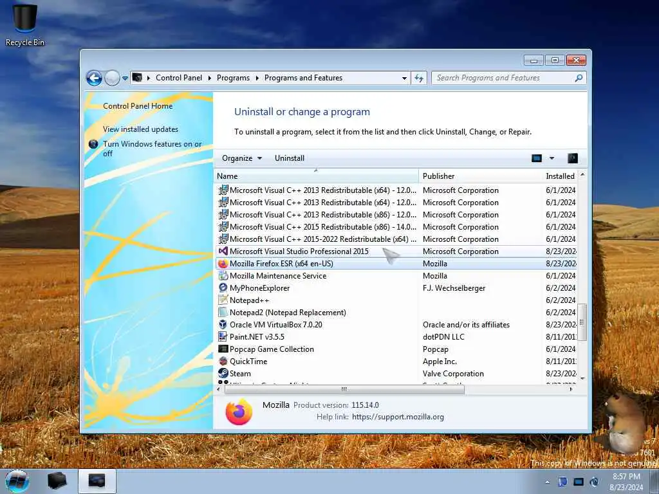Viewport: 659px width, 494px height.
Task: Click the network monitor tray icon
Action: coord(579,482)
